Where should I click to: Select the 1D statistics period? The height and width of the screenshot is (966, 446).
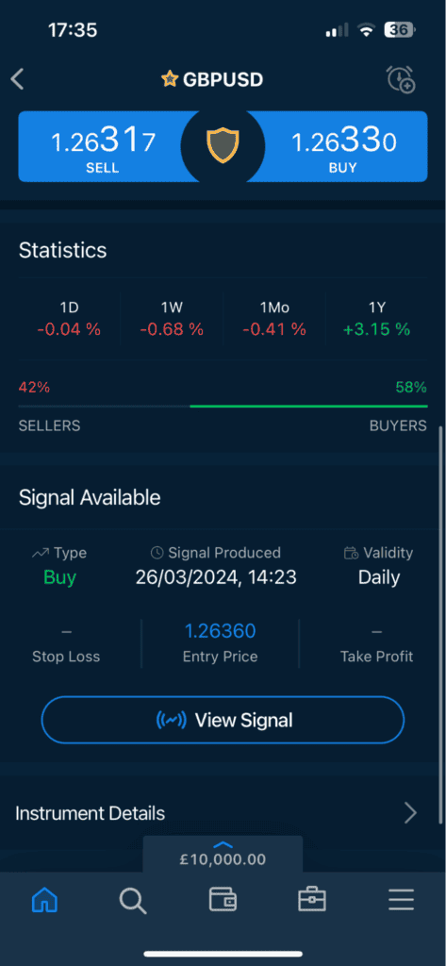(x=69, y=319)
